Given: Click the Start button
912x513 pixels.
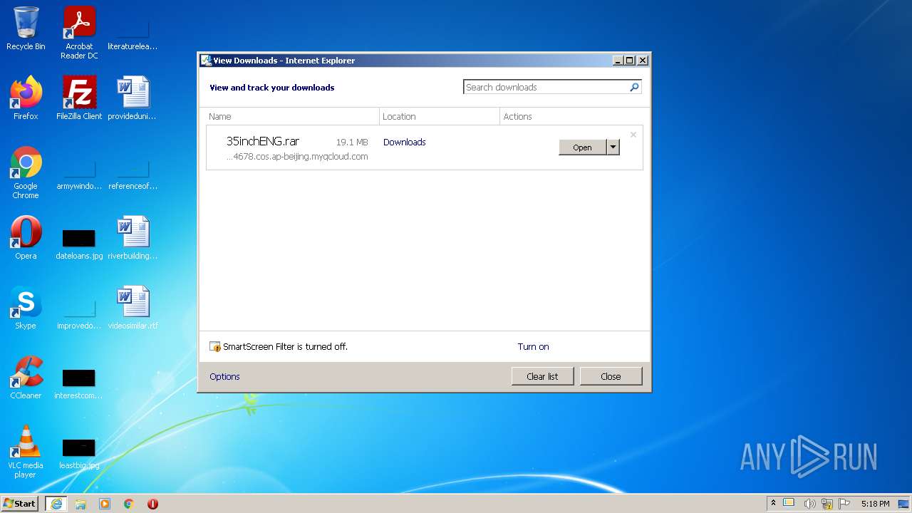Looking at the screenshot, I should (x=19, y=504).
